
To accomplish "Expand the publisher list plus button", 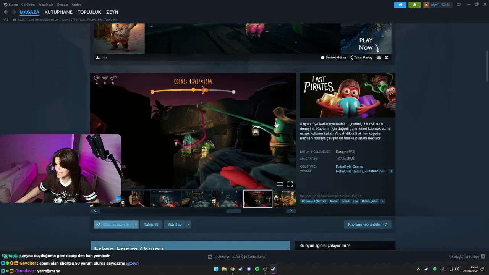I will pyautogui.click(x=391, y=171).
